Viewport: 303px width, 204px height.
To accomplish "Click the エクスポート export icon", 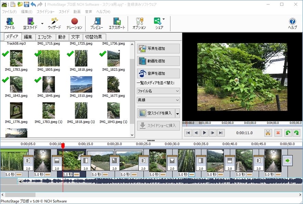I will point(117,24).
